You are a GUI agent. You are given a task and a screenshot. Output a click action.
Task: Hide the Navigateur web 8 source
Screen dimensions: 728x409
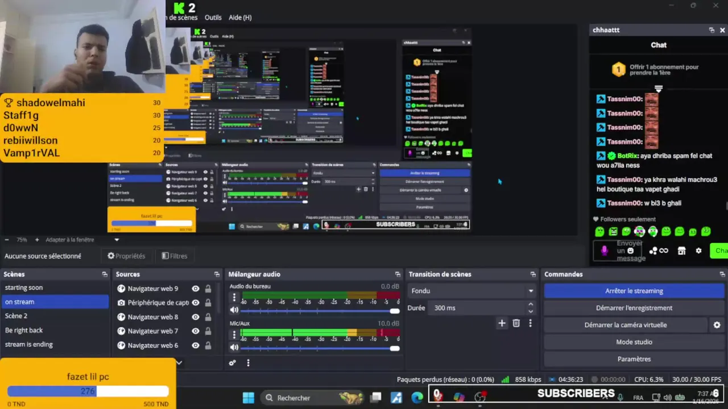(x=196, y=317)
